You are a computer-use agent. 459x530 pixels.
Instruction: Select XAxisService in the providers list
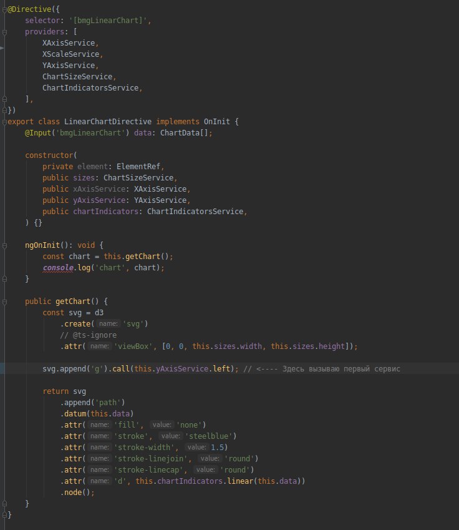click(x=69, y=43)
